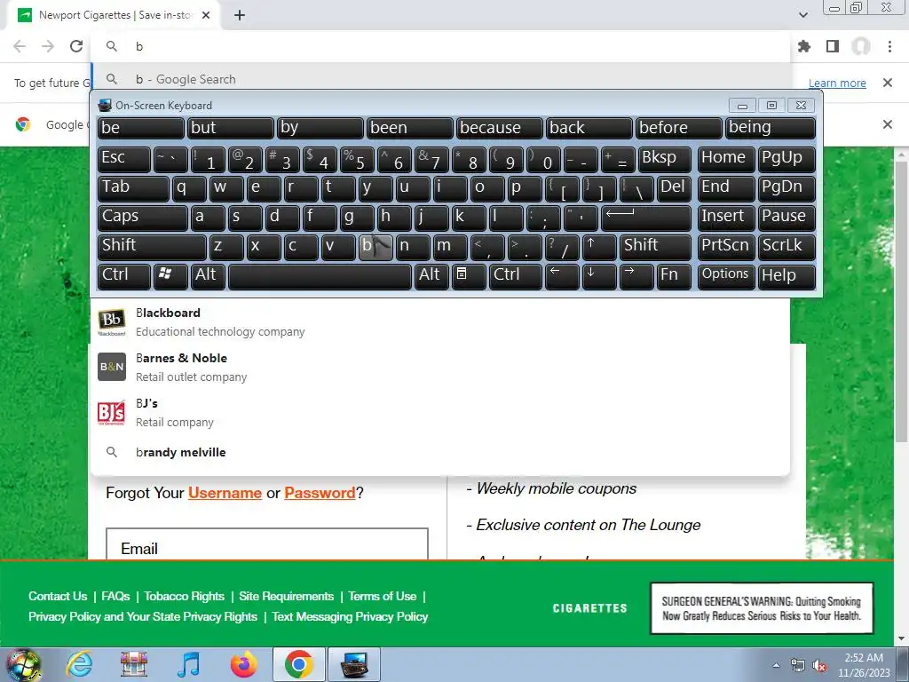Open On-Screen Keyboard Help
The height and width of the screenshot is (682, 909).
(x=786, y=275)
